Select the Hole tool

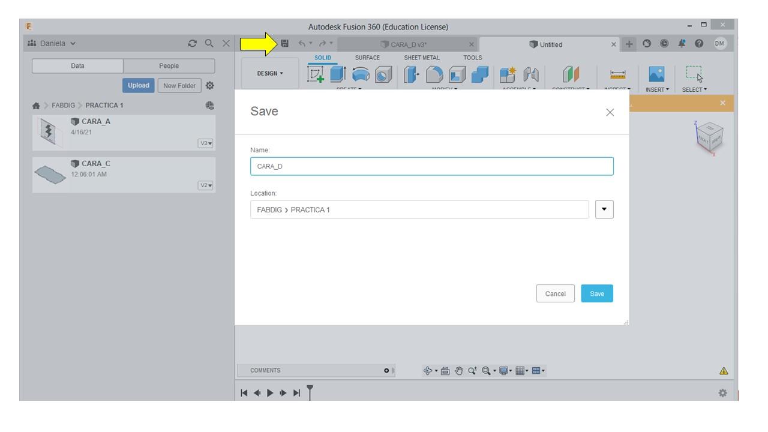coord(382,75)
